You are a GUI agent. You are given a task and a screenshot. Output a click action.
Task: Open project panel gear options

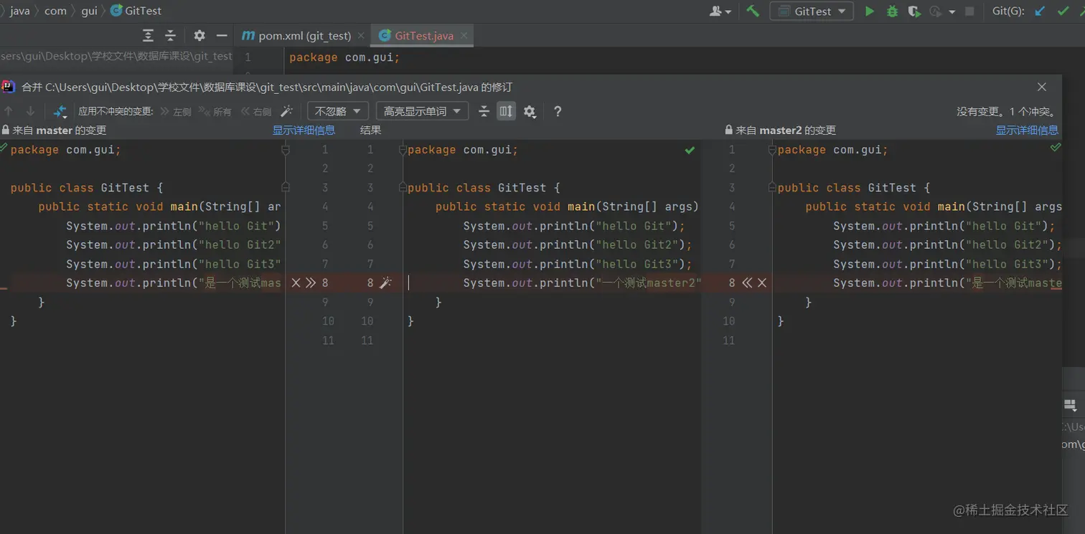click(199, 35)
